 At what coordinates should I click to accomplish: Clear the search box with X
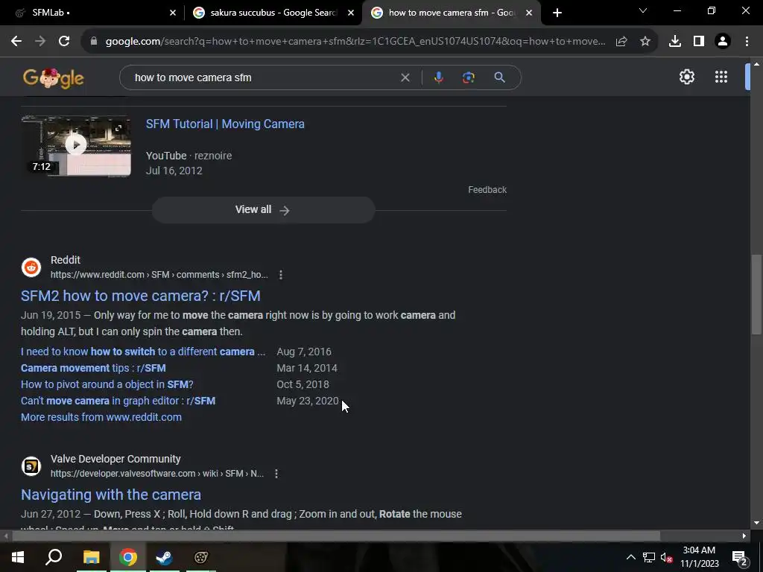tap(405, 77)
